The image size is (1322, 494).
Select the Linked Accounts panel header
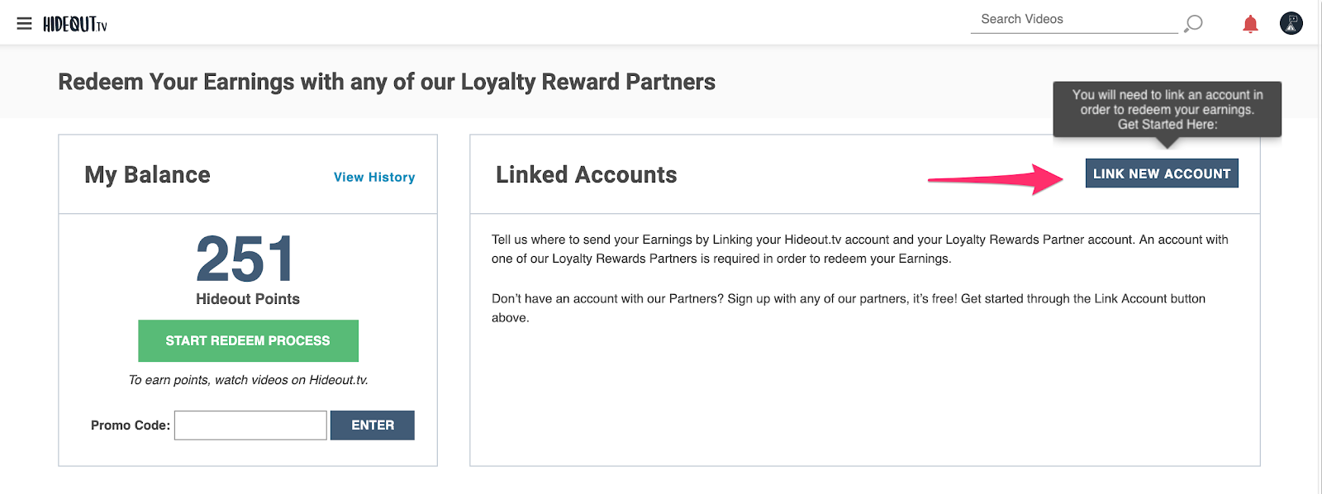point(586,174)
